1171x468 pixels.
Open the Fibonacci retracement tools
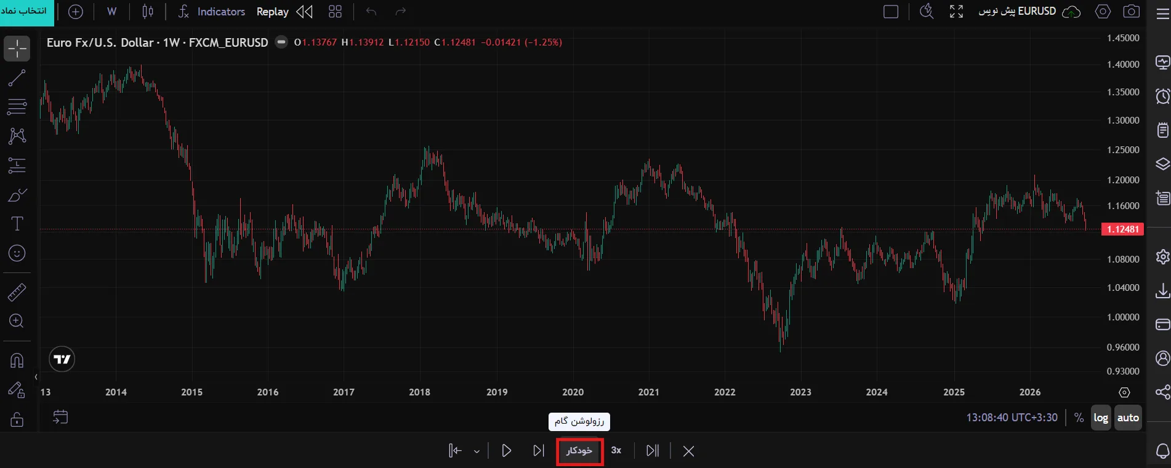[17, 106]
